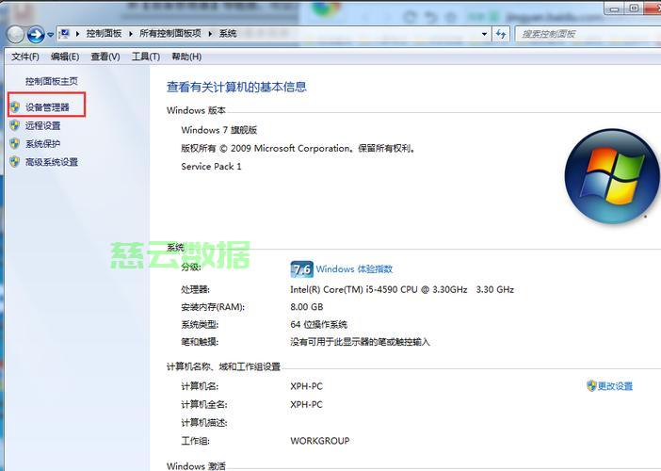Select the 控制面板 breadcrumb in address bar
This screenshot has height=471, width=661.
105,34
